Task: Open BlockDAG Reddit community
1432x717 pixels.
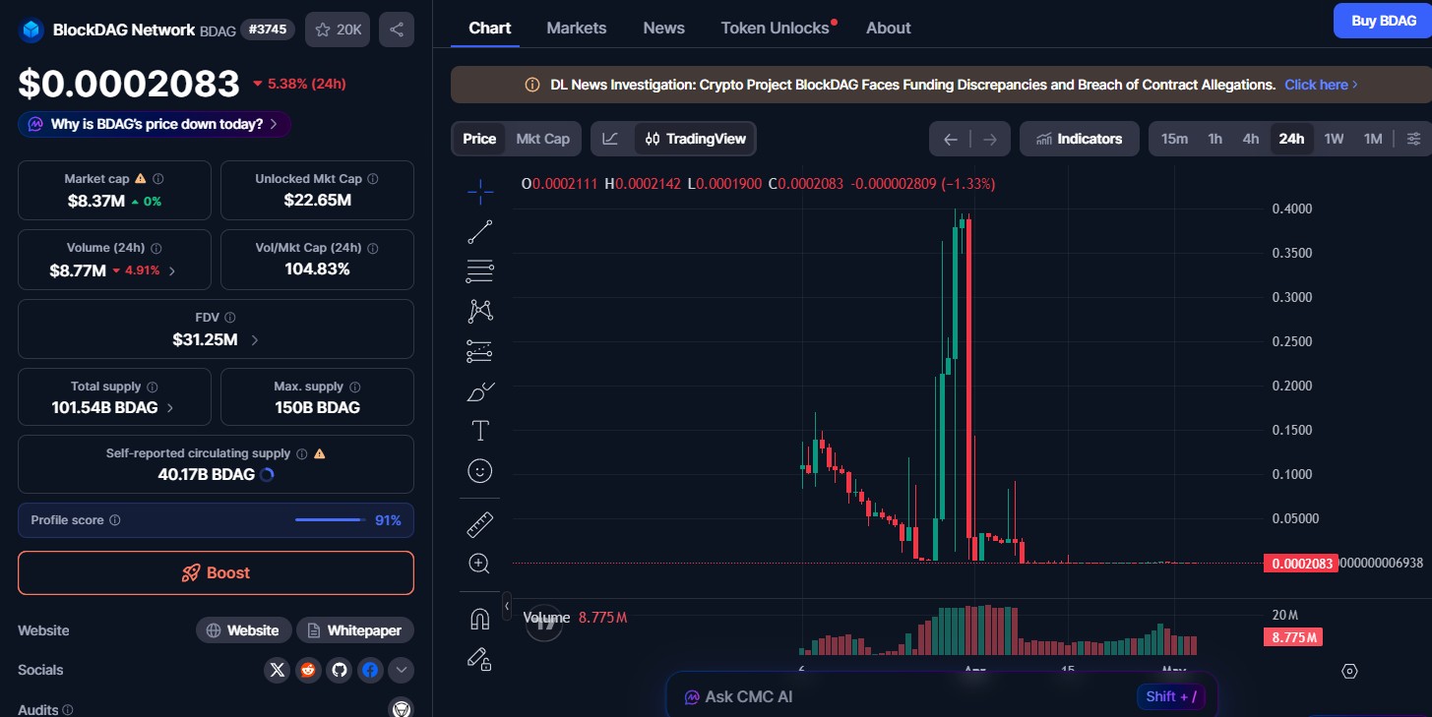Action: [308, 670]
